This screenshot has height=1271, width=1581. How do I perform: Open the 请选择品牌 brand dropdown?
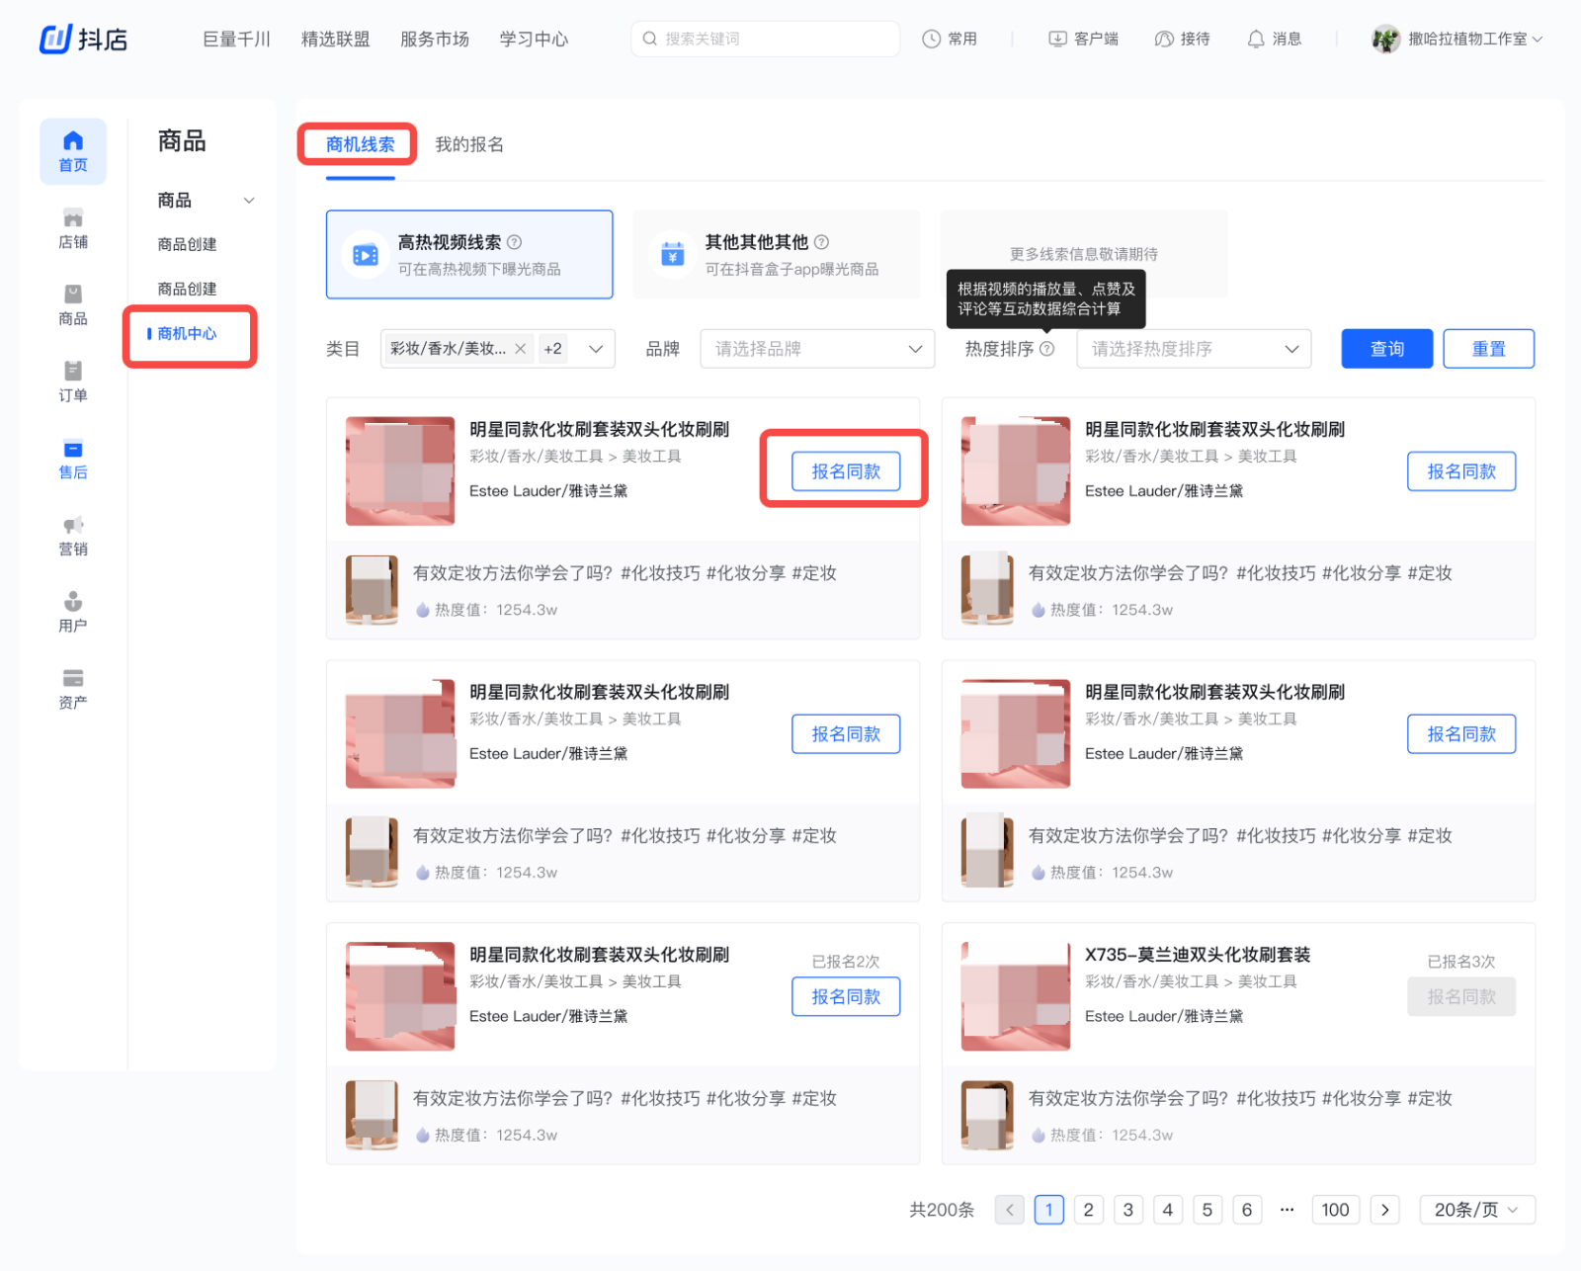(x=815, y=348)
